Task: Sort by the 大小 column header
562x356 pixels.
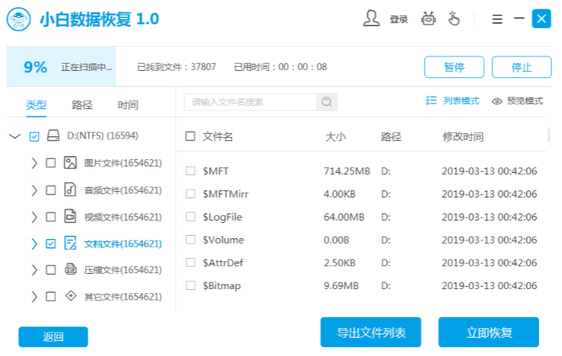Action: tap(335, 137)
